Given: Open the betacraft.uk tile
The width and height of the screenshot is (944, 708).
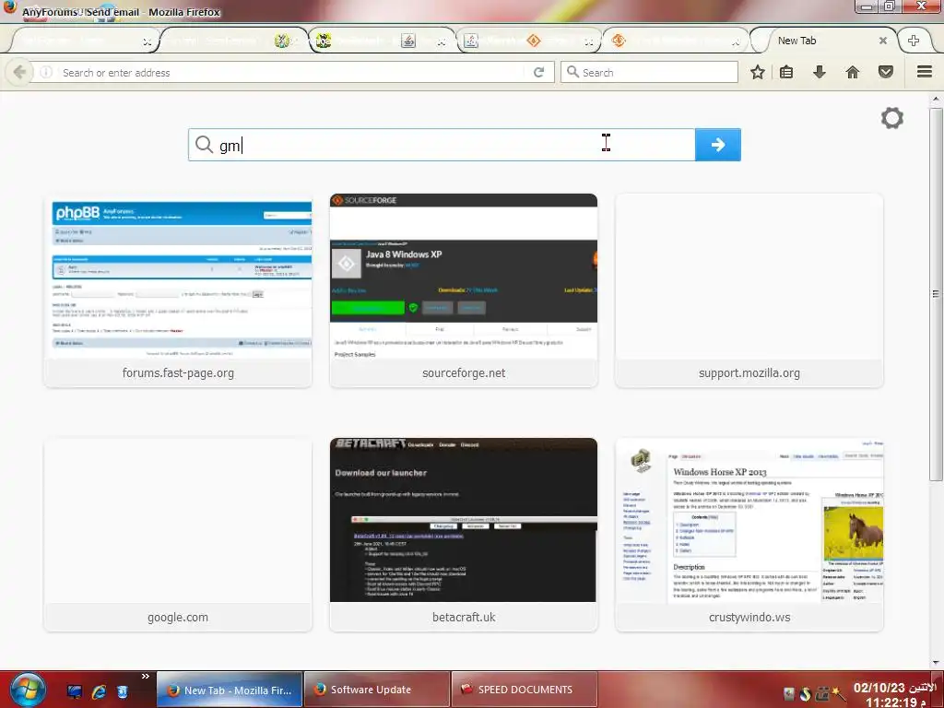Looking at the screenshot, I should tap(464, 535).
